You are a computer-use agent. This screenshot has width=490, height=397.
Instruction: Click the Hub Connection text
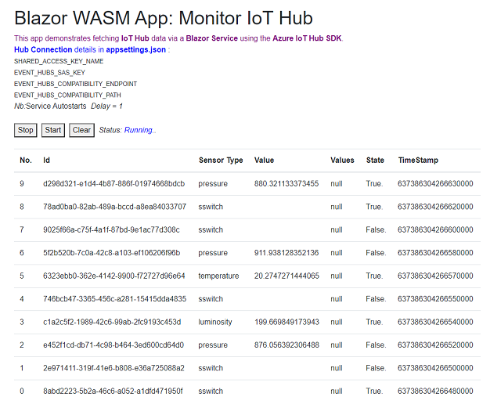[43, 49]
